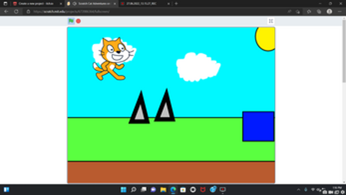Open the Chat app on taskbar
Viewport: 346px width, 195px height.
(153, 190)
